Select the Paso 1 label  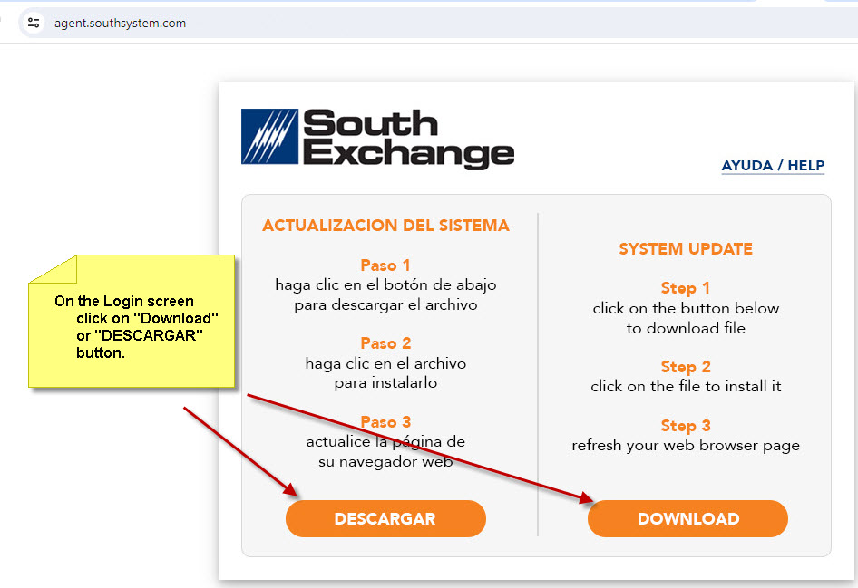tap(385, 265)
